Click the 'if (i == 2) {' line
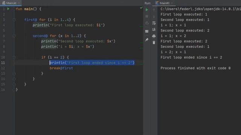Screen dimensions: 241x135 point(55,57)
